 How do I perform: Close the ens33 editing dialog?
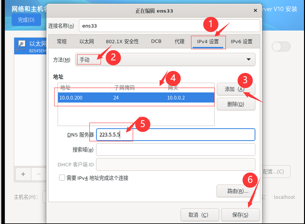(x=255, y=11)
